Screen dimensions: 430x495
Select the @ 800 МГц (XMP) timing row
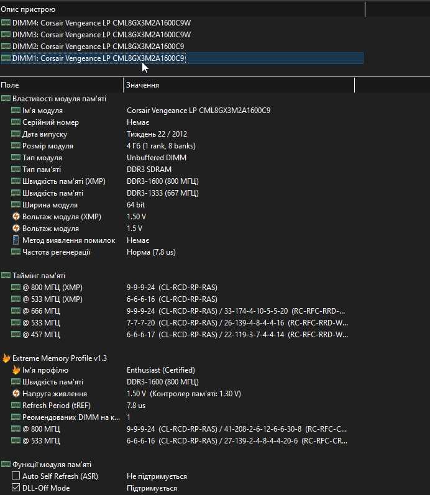pyautogui.click(x=177, y=288)
